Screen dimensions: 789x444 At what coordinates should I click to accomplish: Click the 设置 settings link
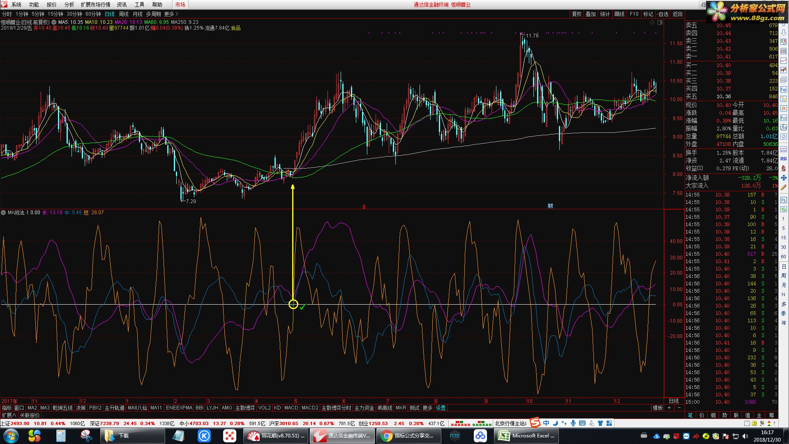point(441,408)
